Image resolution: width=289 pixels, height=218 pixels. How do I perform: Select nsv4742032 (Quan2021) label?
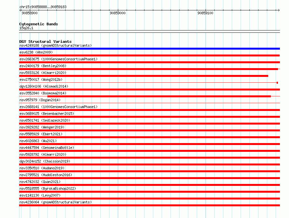pos(40,182)
